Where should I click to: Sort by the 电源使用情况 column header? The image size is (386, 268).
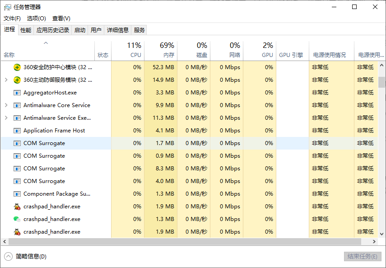[331, 51]
